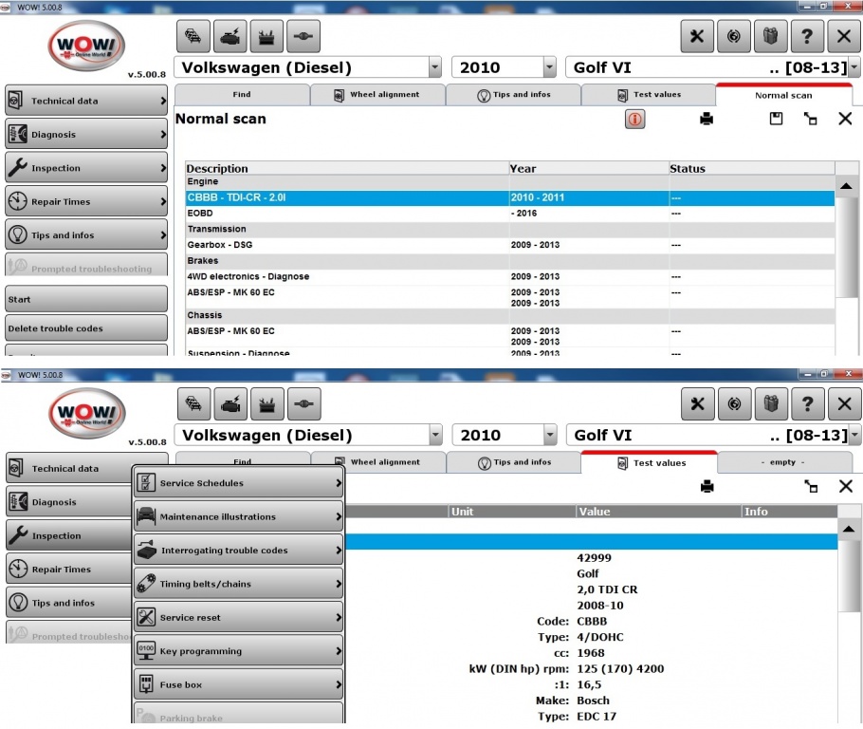
Task: Select the 'CBBB - TDI-CR - 2.0l' engine row
Action: click(x=509, y=197)
